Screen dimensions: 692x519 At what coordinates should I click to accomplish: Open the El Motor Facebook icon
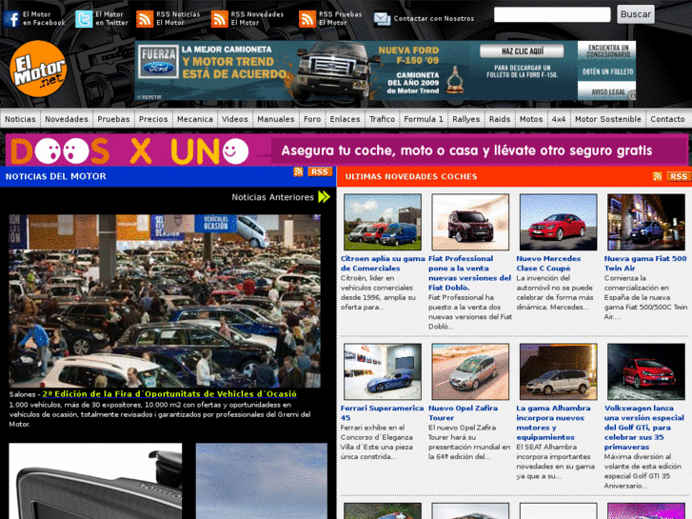(x=11, y=19)
